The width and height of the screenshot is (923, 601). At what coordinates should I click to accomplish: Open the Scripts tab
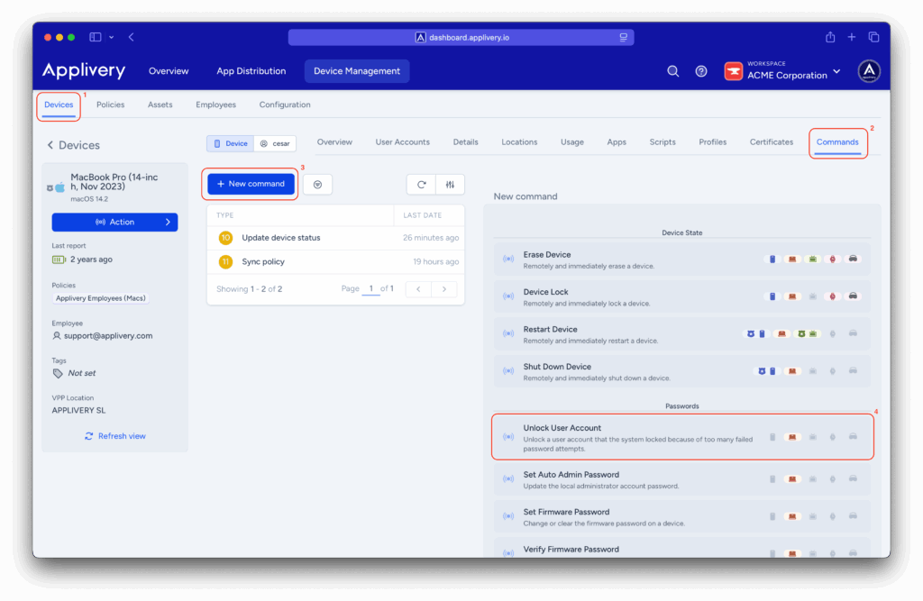point(662,142)
